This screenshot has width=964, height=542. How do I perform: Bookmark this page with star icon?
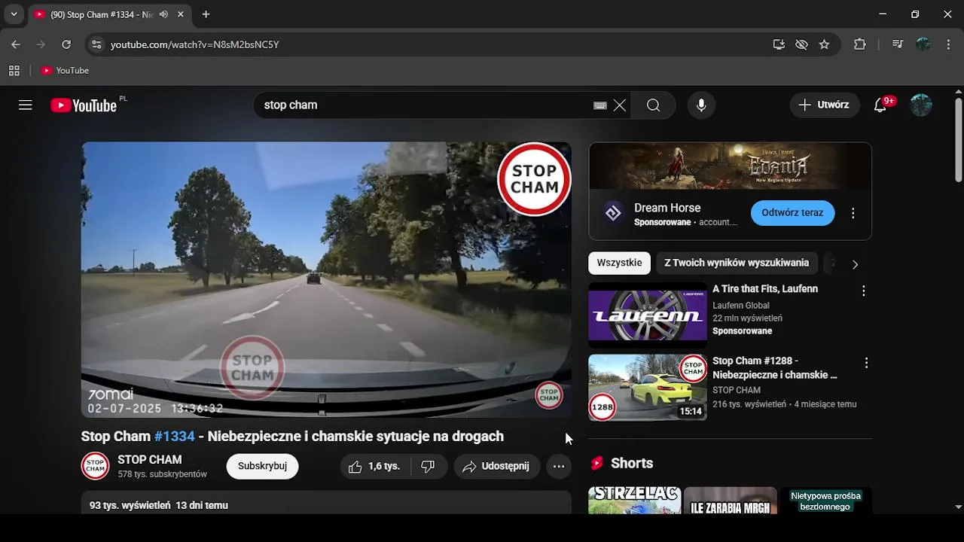pos(825,44)
